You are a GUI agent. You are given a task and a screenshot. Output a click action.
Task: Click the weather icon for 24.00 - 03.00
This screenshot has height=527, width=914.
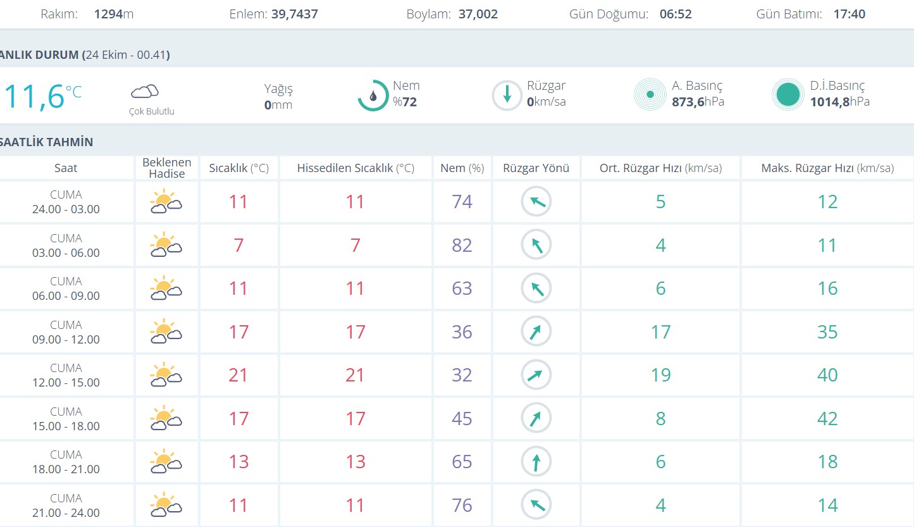(x=166, y=202)
